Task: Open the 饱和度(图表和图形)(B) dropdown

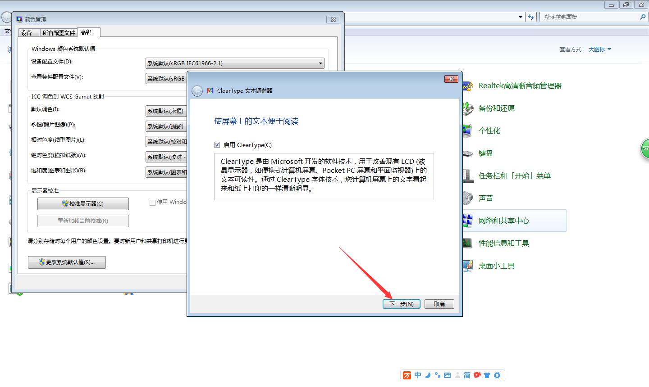Action: (166, 172)
